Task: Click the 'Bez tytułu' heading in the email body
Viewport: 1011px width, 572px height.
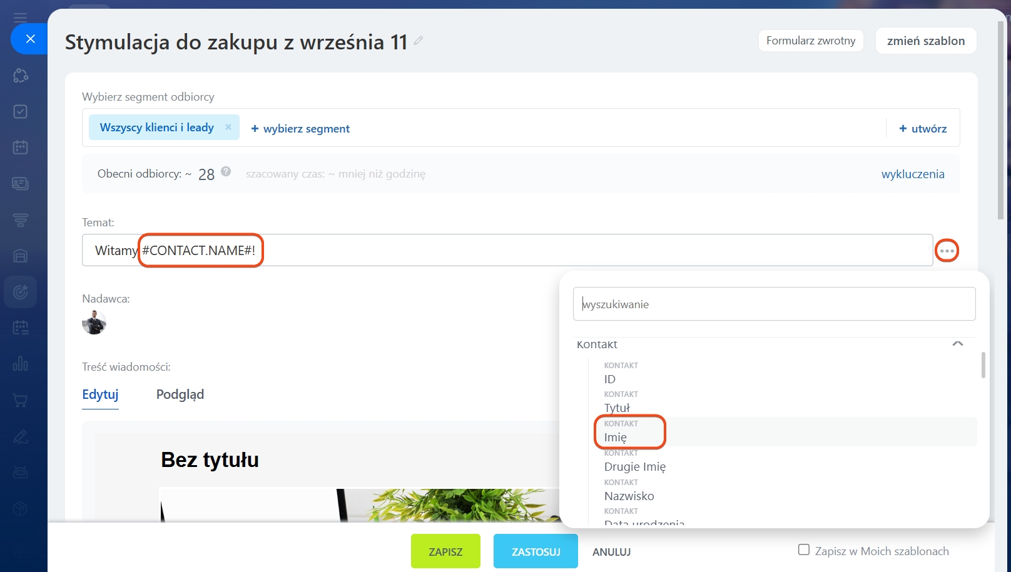Action: [210, 460]
